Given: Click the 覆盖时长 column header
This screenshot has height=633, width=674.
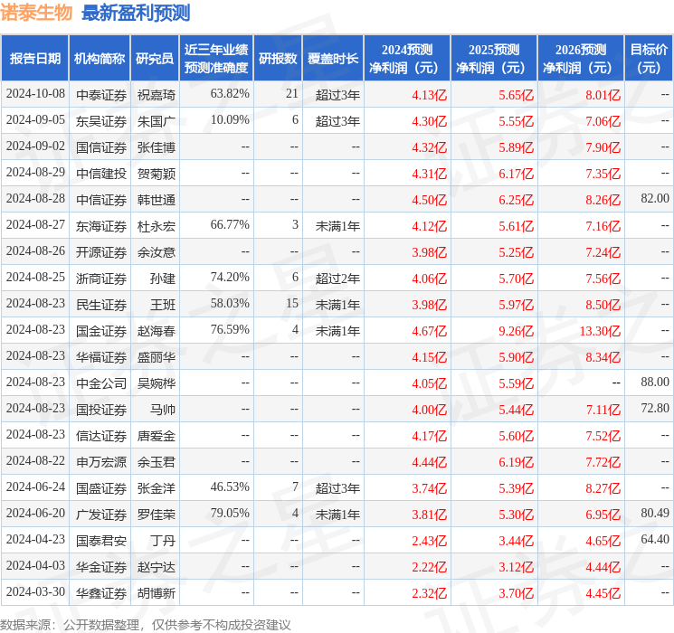Looking at the screenshot, I should 333,59.
